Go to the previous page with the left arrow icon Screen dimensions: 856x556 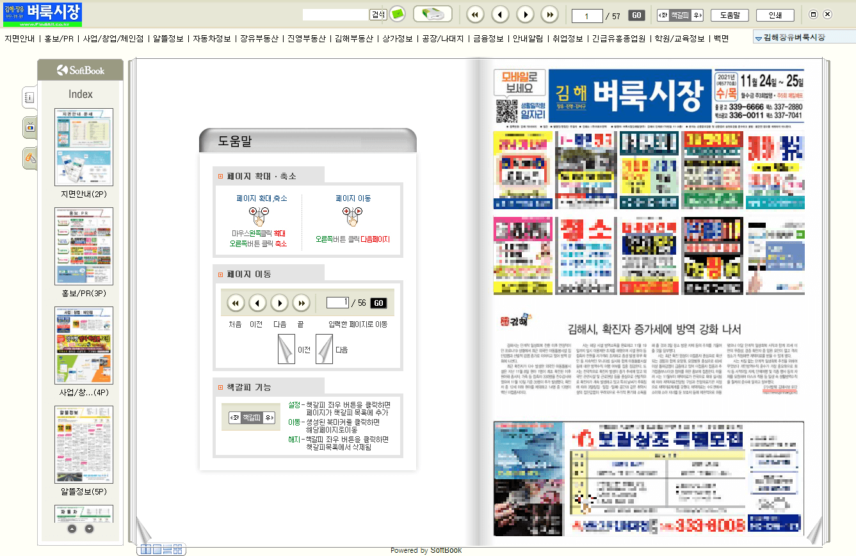tap(500, 15)
